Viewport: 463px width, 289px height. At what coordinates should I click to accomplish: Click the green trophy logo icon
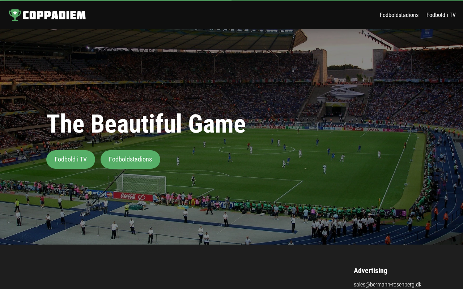pos(15,15)
